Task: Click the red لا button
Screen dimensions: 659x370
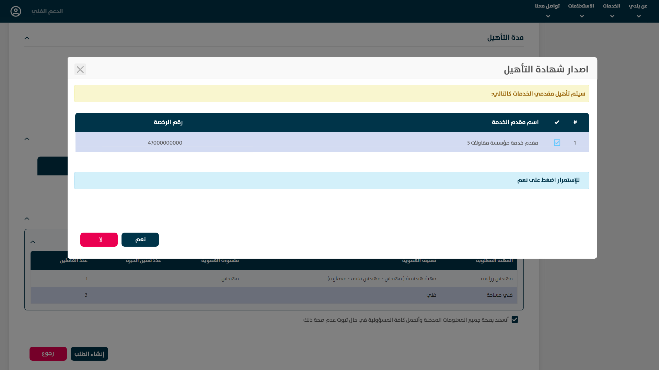Action: coord(99,239)
